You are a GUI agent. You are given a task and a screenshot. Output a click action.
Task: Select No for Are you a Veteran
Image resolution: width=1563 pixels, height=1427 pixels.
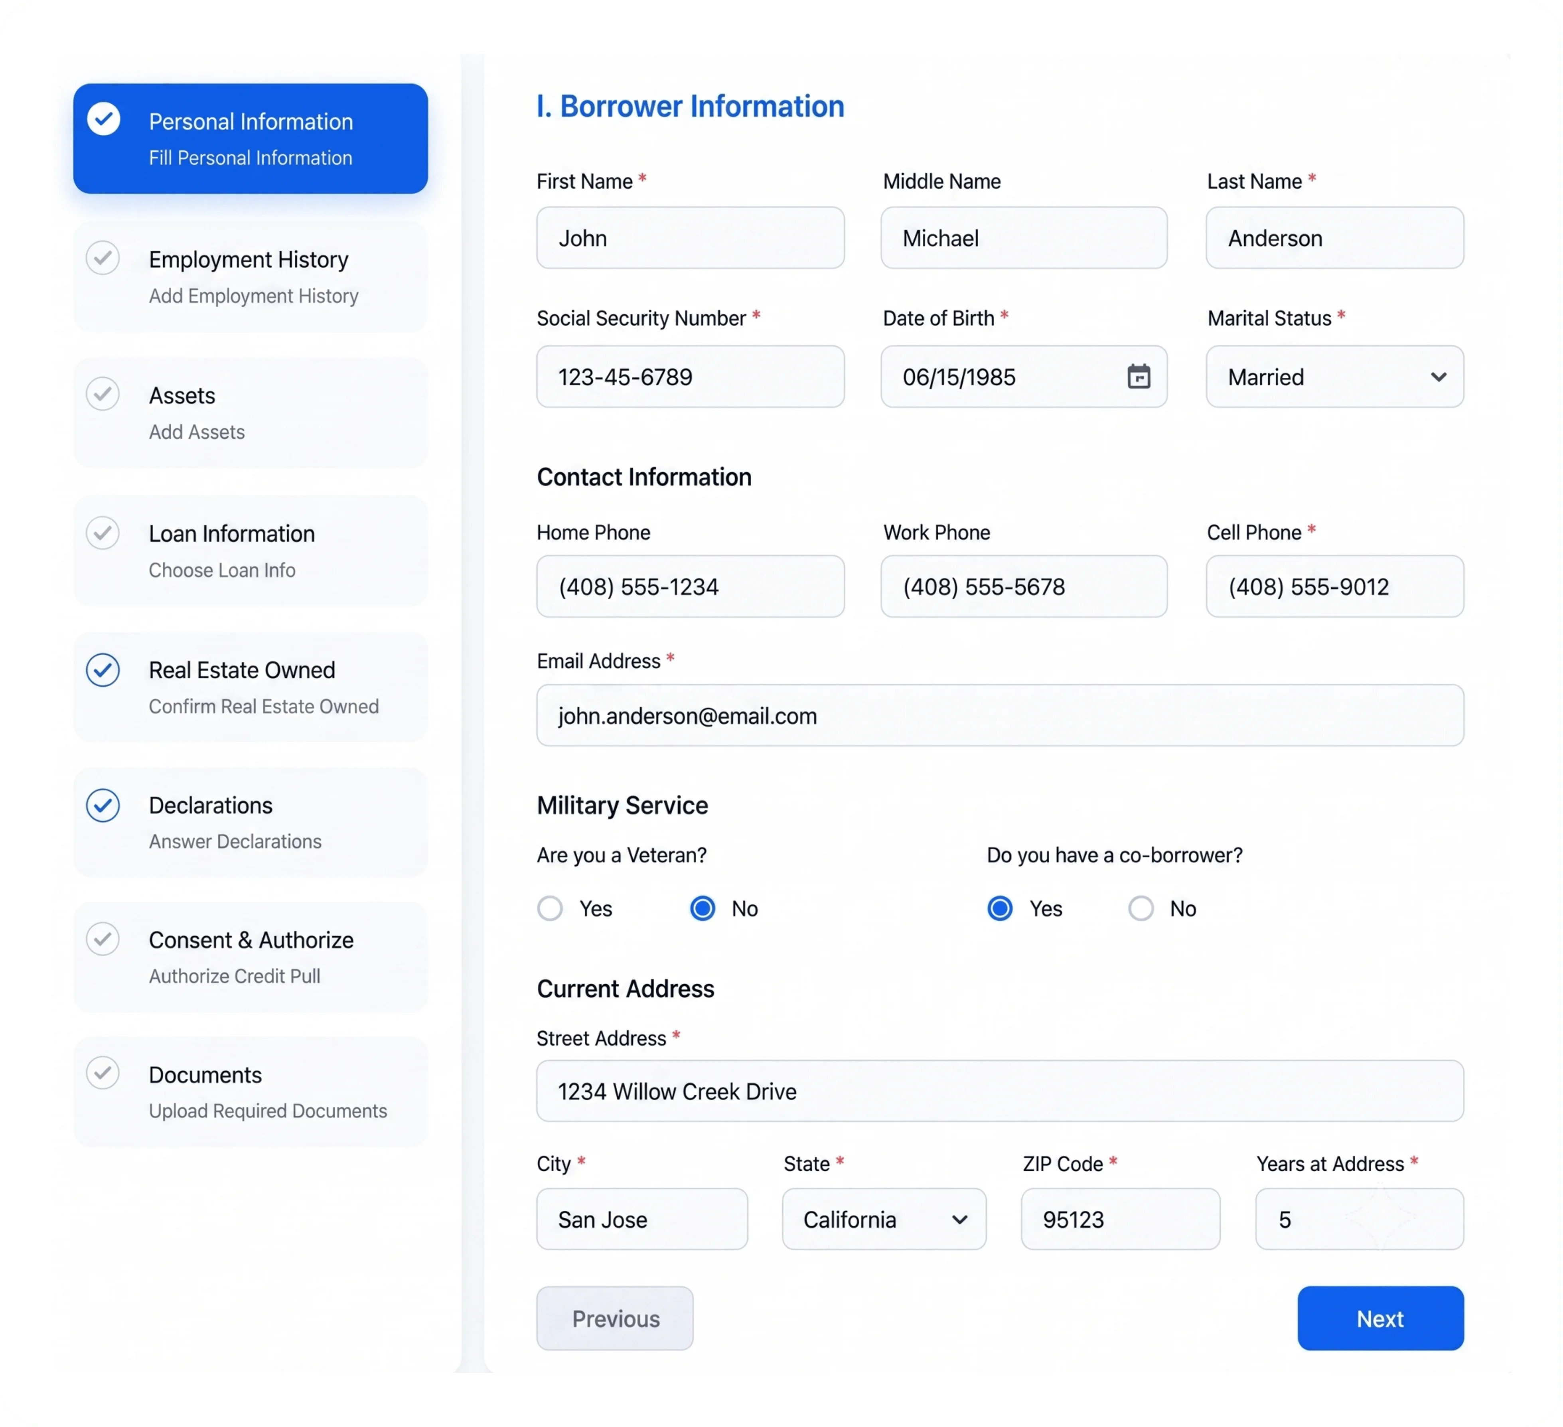pyautogui.click(x=703, y=908)
